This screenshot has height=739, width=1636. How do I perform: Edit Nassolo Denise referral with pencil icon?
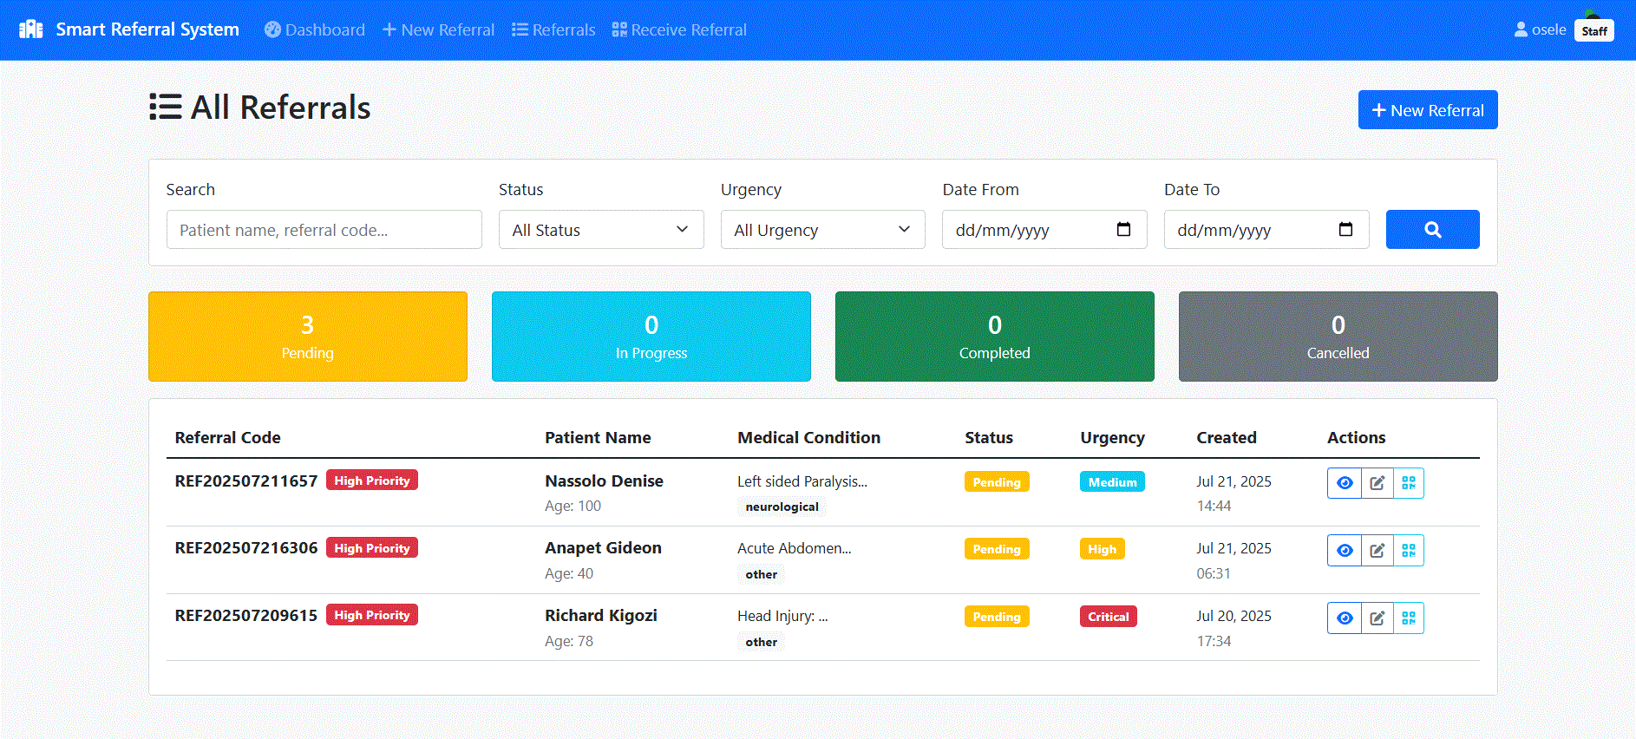pyautogui.click(x=1377, y=483)
